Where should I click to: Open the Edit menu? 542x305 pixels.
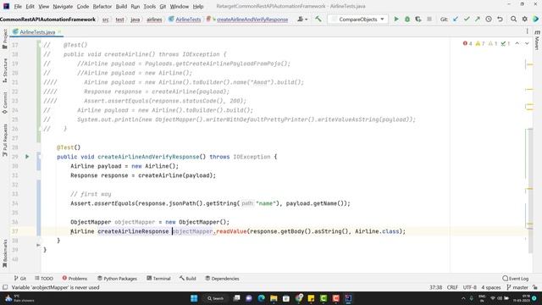30,6
